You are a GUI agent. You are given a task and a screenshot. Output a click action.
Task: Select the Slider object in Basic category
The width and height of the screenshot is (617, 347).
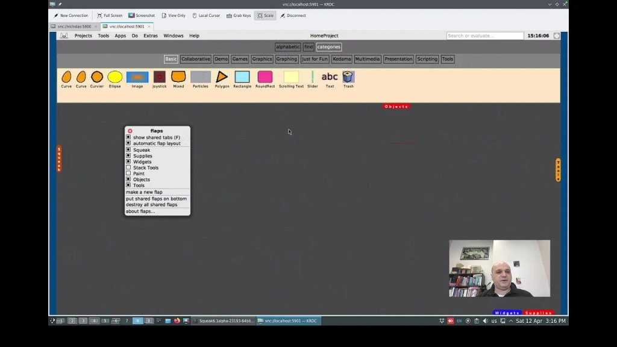click(312, 77)
